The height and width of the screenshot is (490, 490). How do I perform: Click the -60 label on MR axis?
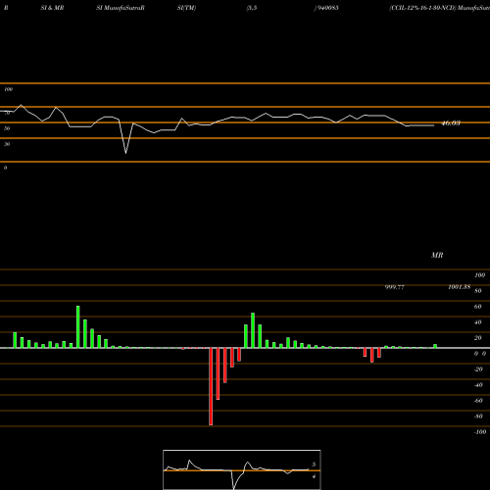(478, 401)
